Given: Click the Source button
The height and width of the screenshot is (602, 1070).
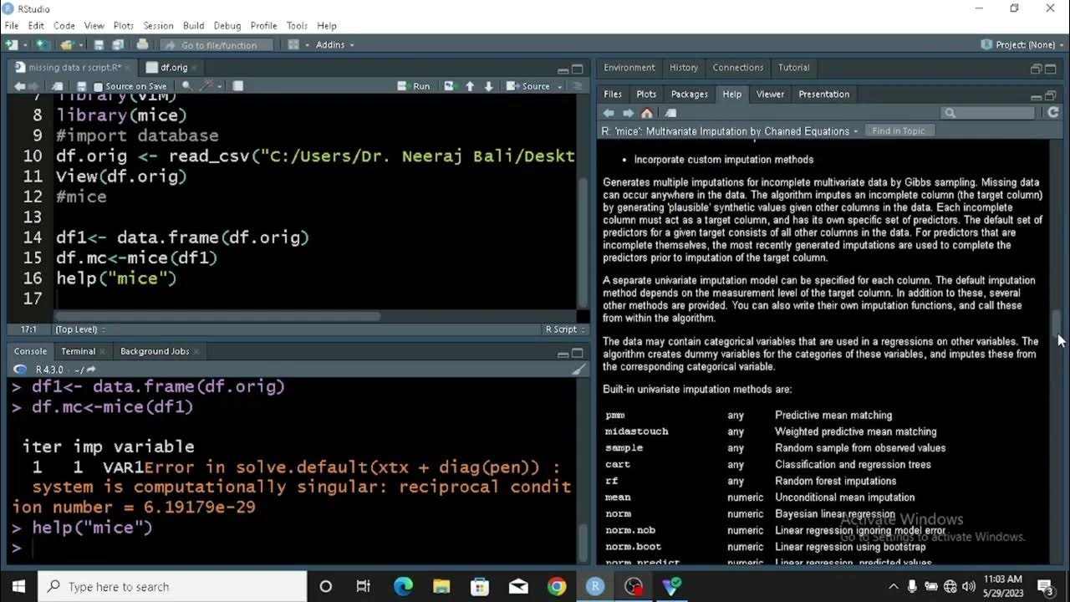Looking at the screenshot, I should point(528,86).
